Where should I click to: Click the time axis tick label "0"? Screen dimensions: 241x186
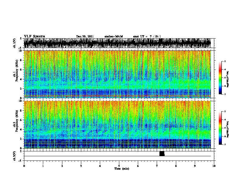[x=24, y=166]
